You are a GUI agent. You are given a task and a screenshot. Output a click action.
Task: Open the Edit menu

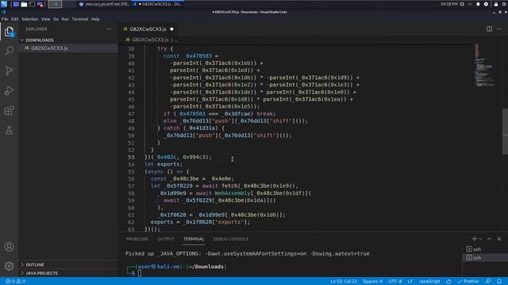coord(15,19)
